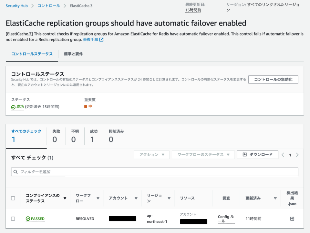Check the checkbox on the PASSED result row
This screenshot has height=233, width=310.
13,218
